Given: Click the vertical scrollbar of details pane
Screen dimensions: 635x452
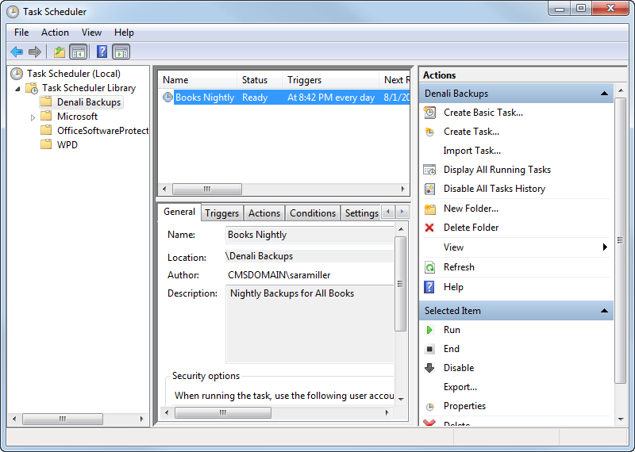Looking at the screenshot, I should pyautogui.click(x=401, y=312).
